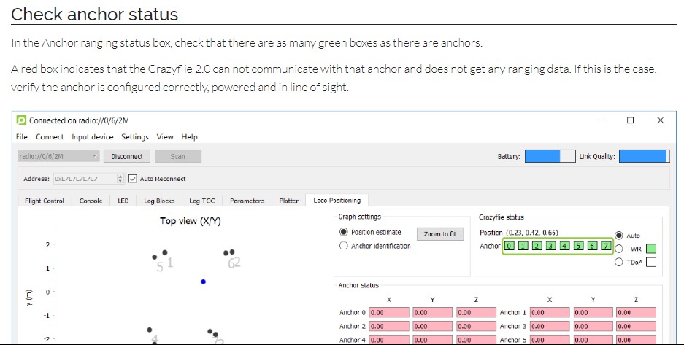Viewport: 684px width, 345px height.
Task: Click the green TWR mode indicator
Action: (x=651, y=249)
